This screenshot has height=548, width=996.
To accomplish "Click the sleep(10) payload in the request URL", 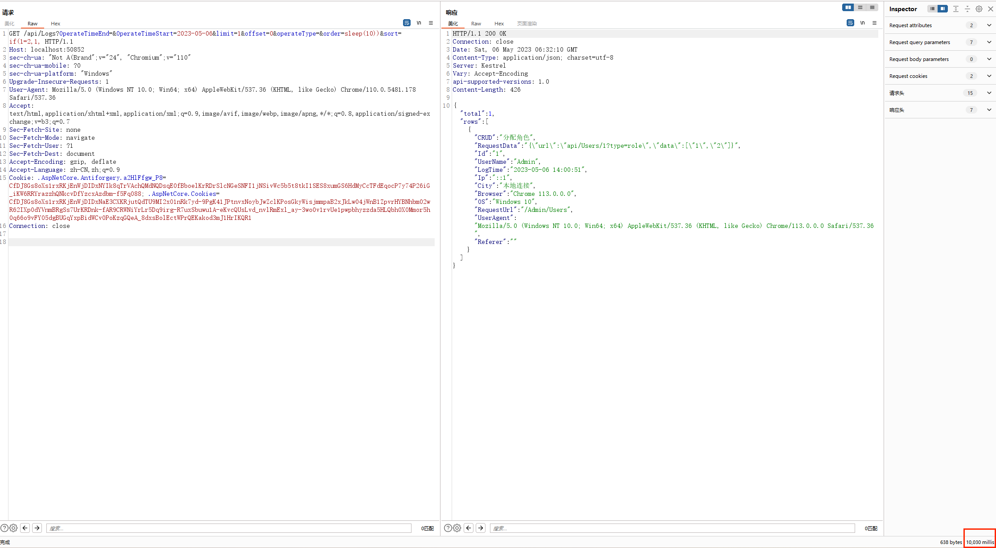I will (x=362, y=33).
